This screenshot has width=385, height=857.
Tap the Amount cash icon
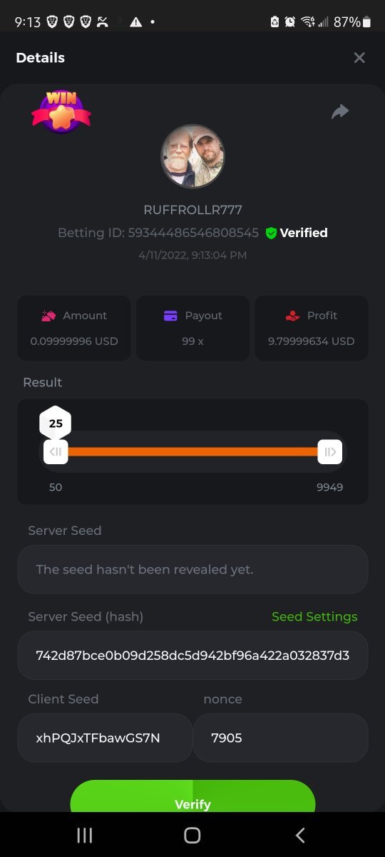click(48, 316)
